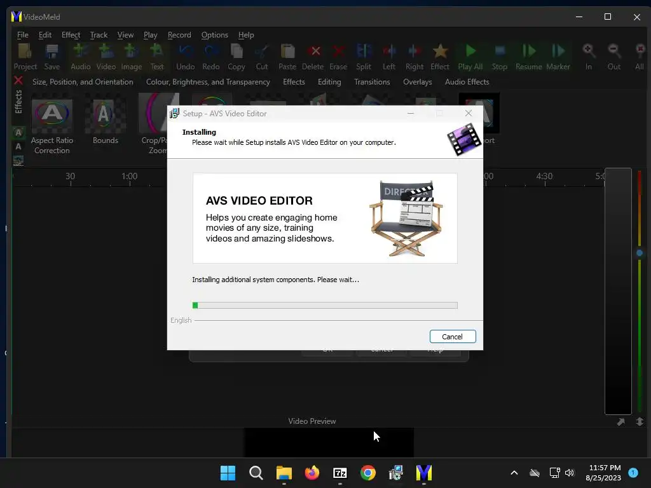Screen dimensions: 651x488
Task: Cancel the AVS Video Editor installation
Action: tap(453, 337)
